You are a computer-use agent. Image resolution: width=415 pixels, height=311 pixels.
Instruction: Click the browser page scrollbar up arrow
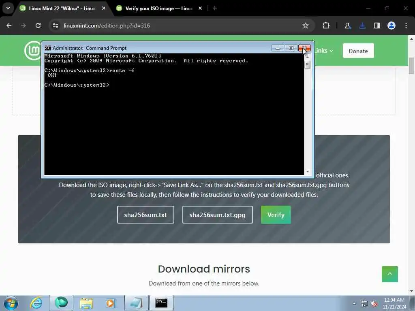[x=411, y=38]
